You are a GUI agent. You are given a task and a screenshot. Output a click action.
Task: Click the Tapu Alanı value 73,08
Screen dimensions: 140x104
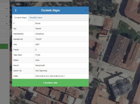click(38, 55)
